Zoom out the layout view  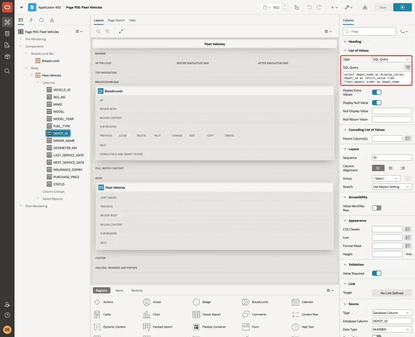[98, 31]
